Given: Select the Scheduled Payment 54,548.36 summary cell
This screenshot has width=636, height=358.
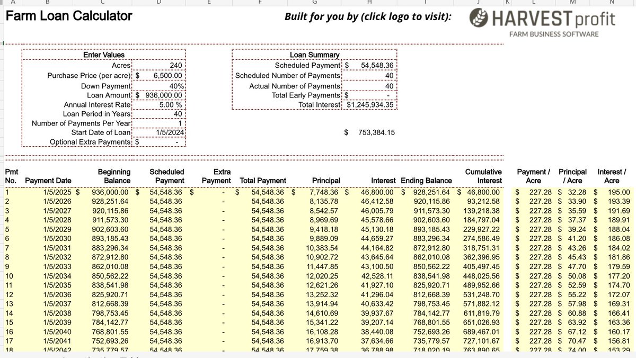Looking at the screenshot, I should point(369,66).
